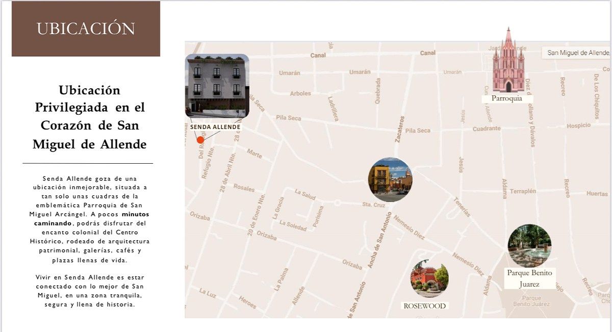
Task: Click the San Miguel de Allende search box
Action: tap(576, 53)
